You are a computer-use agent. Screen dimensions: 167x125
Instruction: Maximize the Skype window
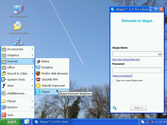point(156,9)
